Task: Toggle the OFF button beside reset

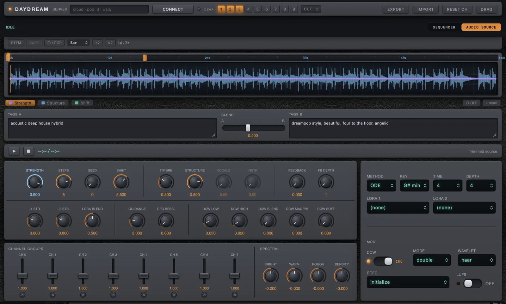Action: tap(472, 103)
